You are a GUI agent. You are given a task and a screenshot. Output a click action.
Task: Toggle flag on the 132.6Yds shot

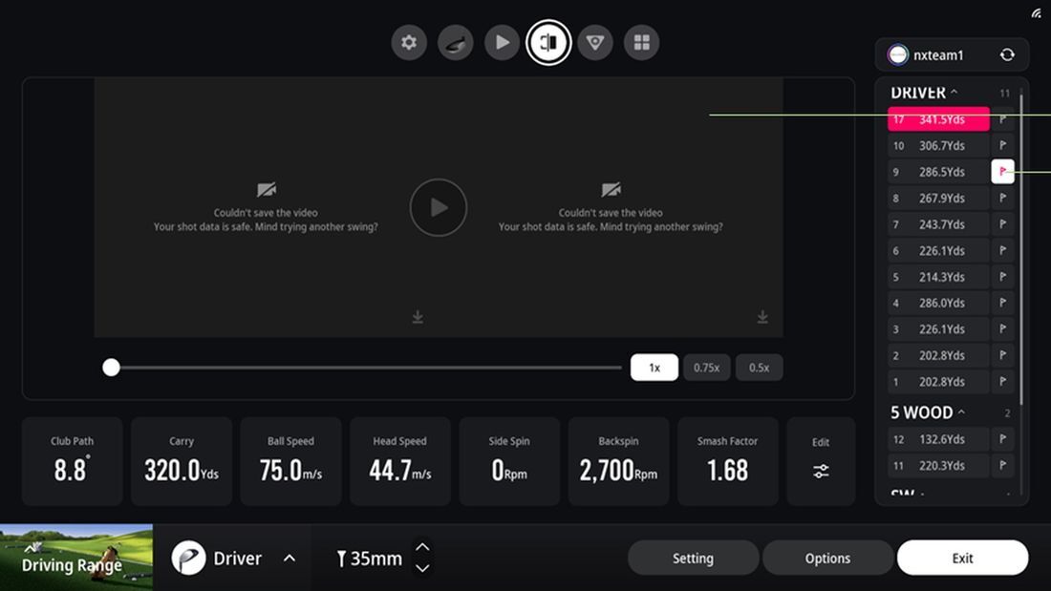tap(1002, 439)
